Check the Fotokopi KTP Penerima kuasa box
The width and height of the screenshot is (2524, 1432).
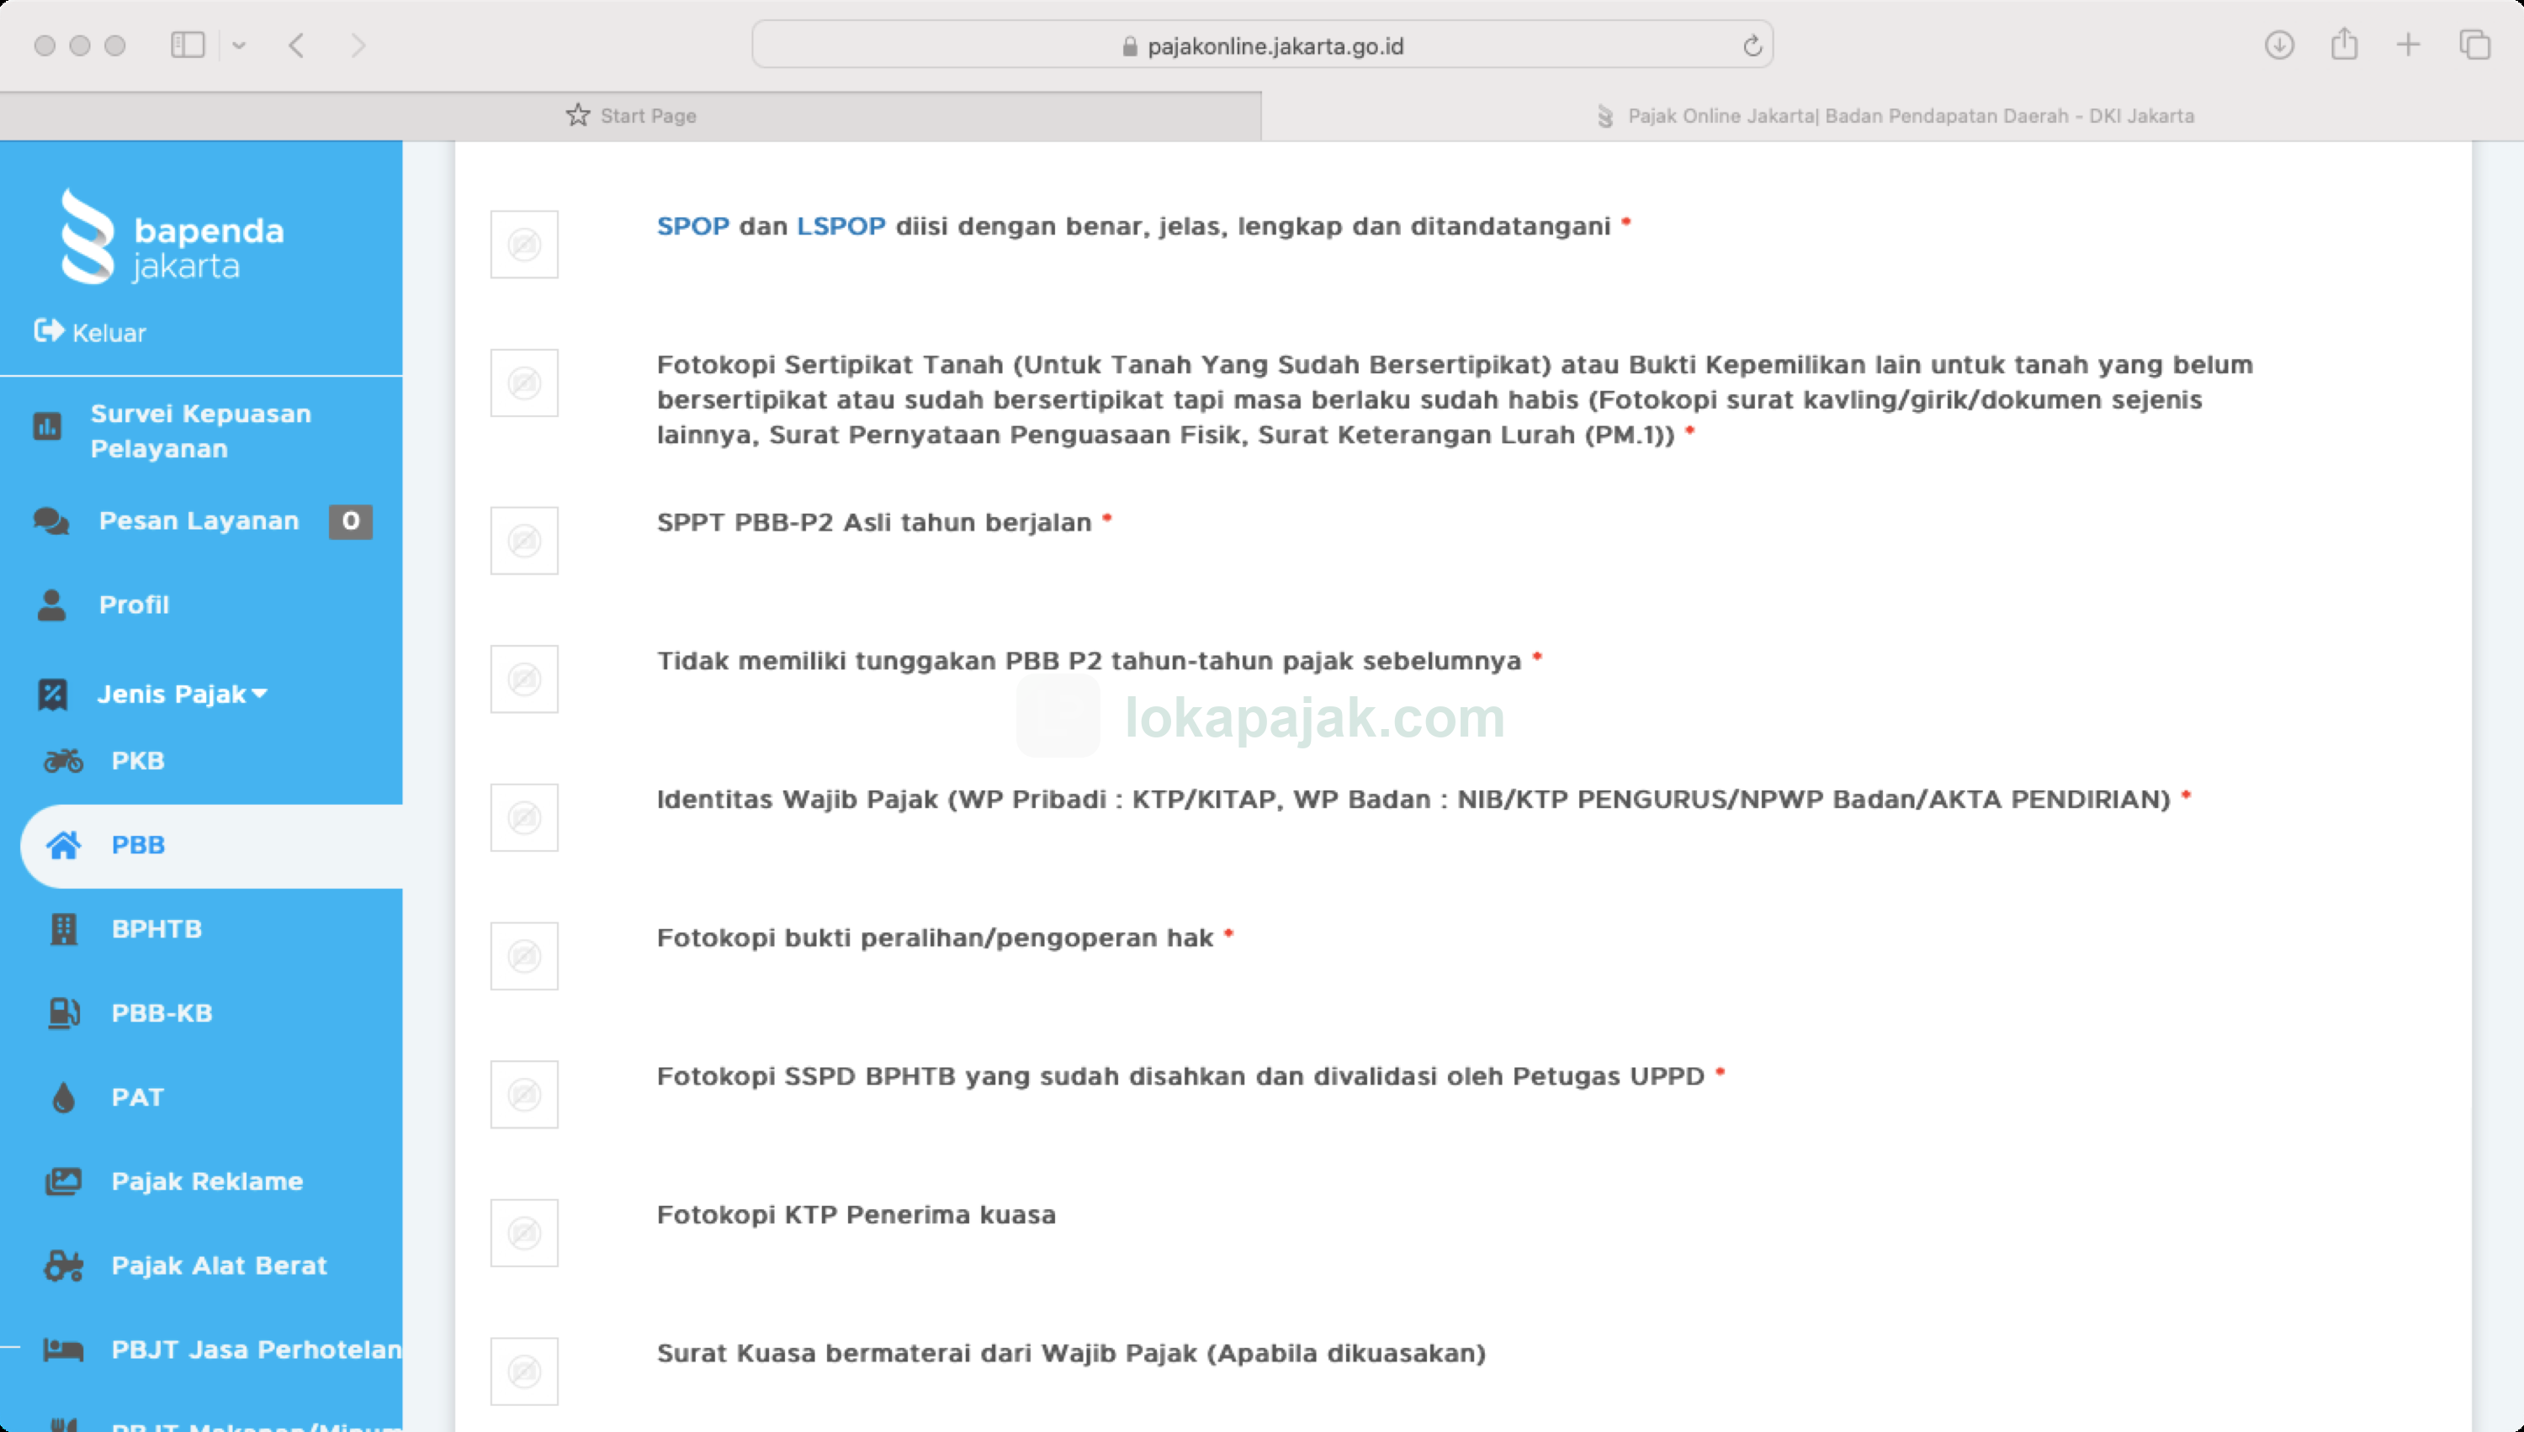(524, 1233)
